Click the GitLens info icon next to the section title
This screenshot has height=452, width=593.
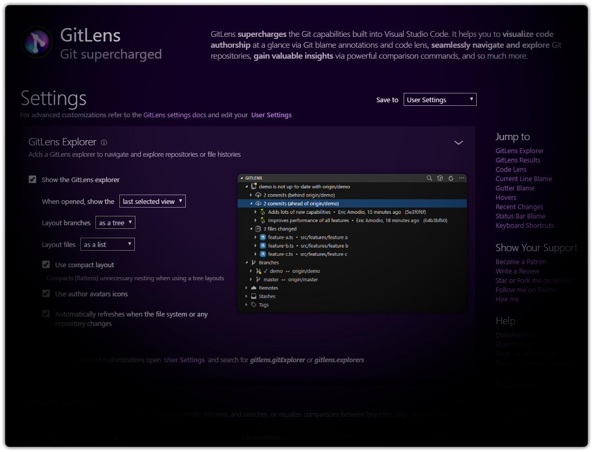(x=104, y=142)
